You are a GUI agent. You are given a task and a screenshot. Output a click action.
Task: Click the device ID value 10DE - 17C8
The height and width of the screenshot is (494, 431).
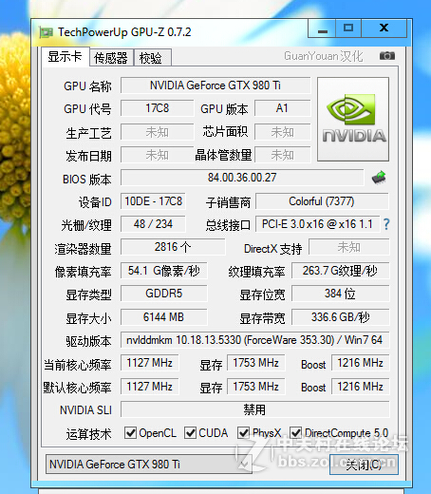click(153, 201)
